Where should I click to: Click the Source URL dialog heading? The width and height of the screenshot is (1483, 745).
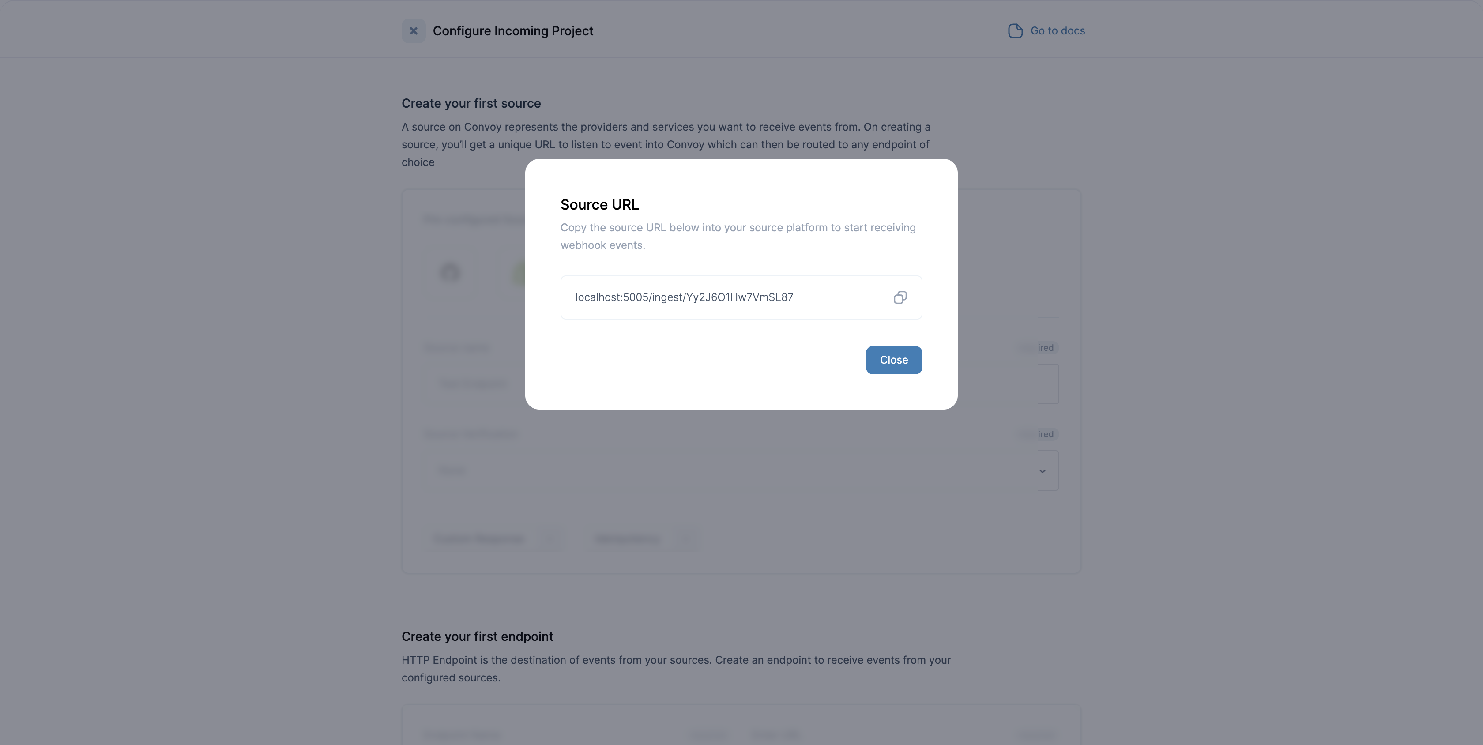599,205
